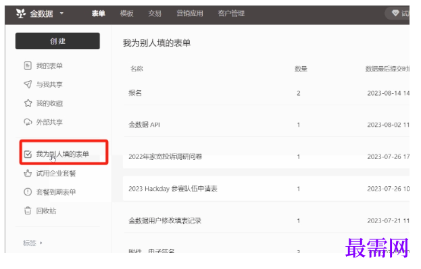The height and width of the screenshot is (269, 421).
Task: Open the 模板 tab
Action: (127, 13)
